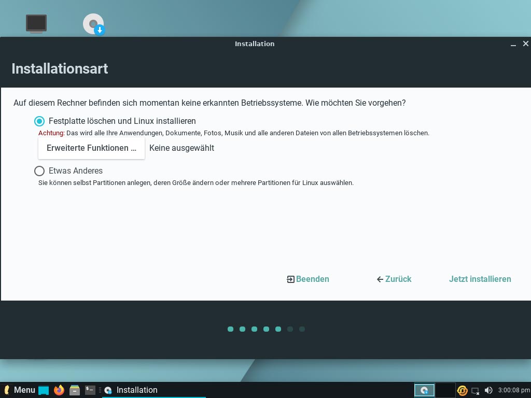Click the red 'Achtung:' warning text

point(51,133)
